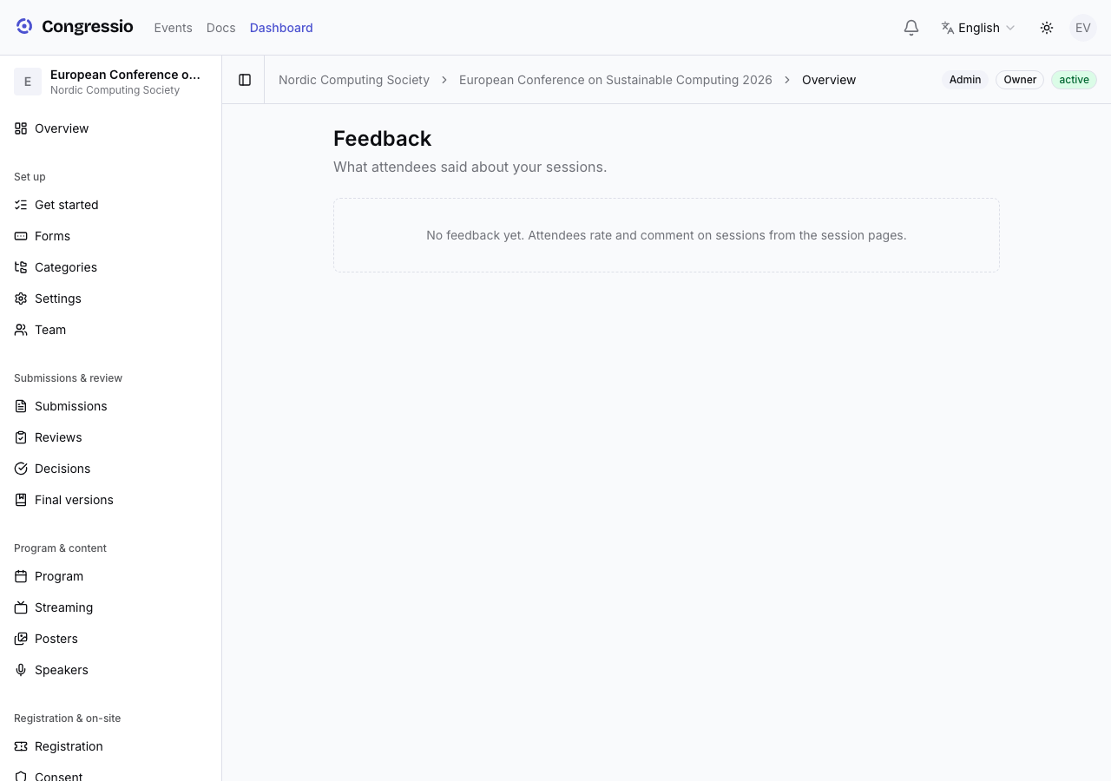
Task: Click the Set up section header
Action: click(x=30, y=177)
